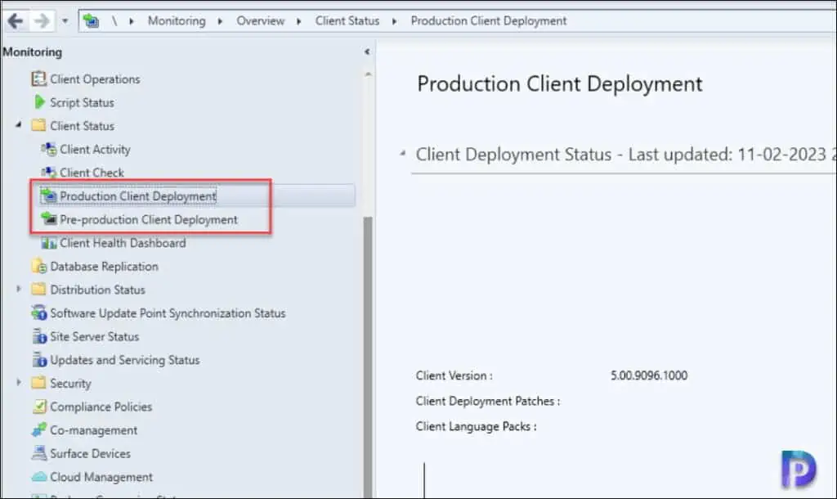Click the Client Language Packs label
837x499 pixels.
point(477,426)
